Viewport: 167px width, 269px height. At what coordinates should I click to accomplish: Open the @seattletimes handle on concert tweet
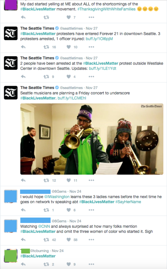click(71, 88)
